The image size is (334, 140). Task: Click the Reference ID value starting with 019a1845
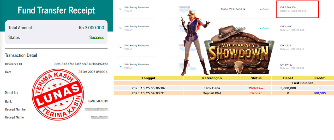coord(81,64)
